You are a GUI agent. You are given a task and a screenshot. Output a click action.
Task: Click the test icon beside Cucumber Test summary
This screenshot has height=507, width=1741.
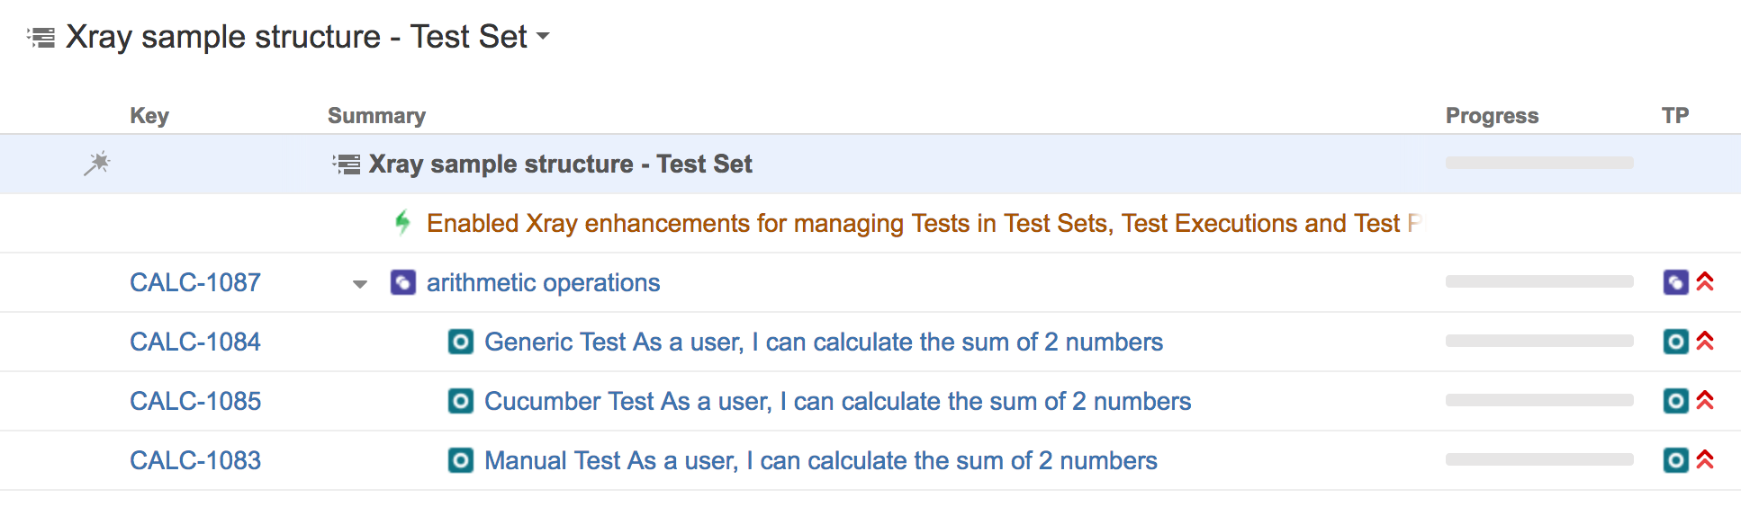tap(461, 401)
